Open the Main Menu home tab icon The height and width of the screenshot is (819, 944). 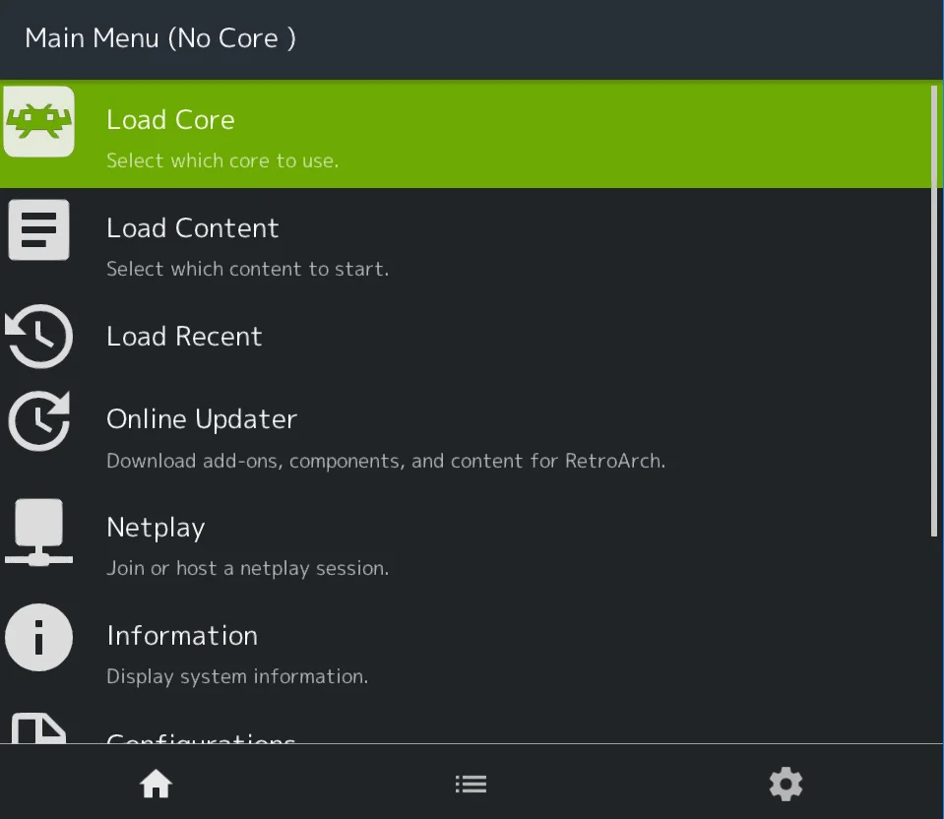click(156, 784)
